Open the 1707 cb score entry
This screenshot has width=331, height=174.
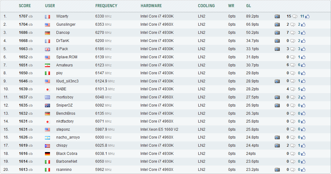click(x=25, y=16)
